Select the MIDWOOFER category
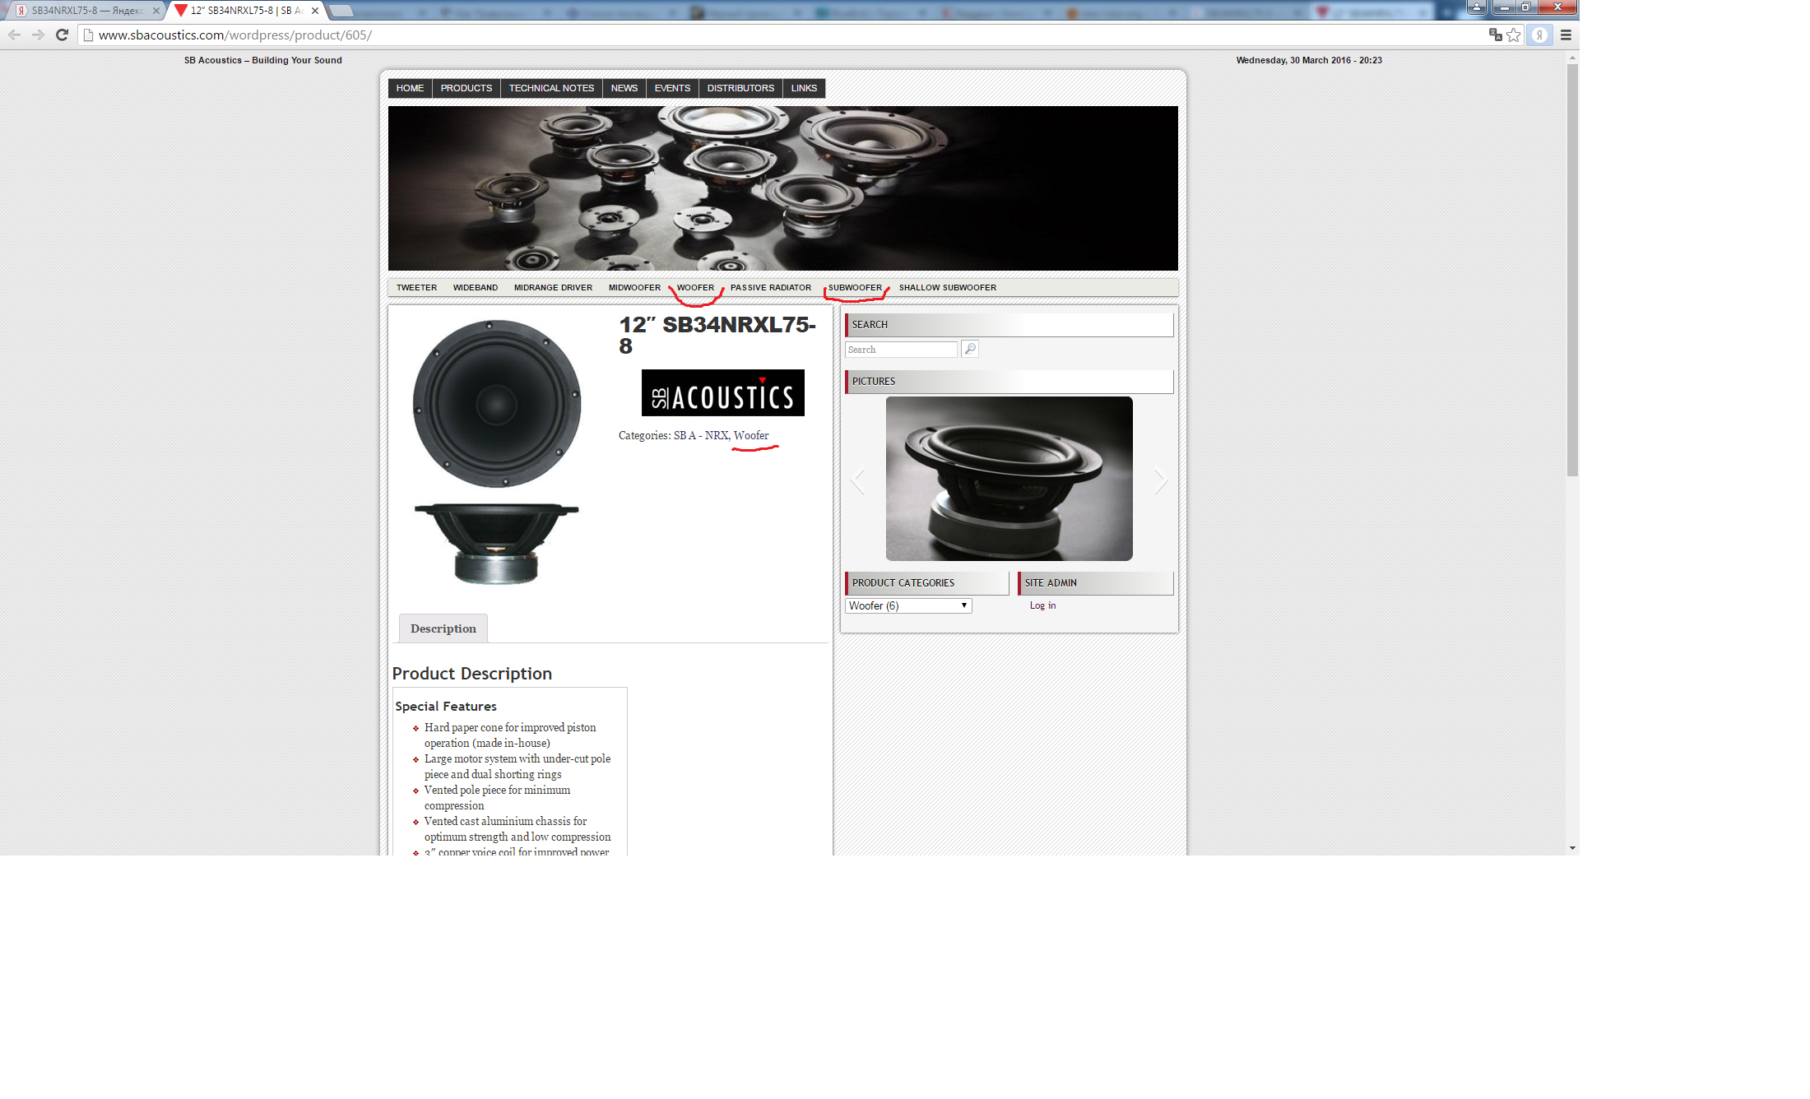The image size is (1810, 1099). click(634, 287)
